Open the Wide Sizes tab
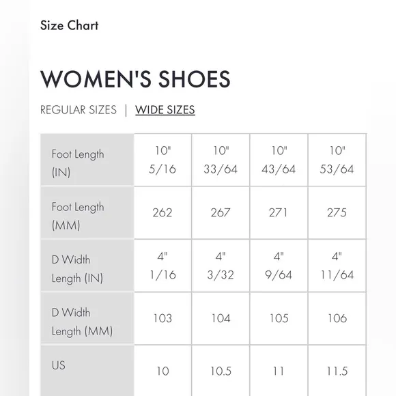Viewport: 396px width, 396px height. pos(165,110)
